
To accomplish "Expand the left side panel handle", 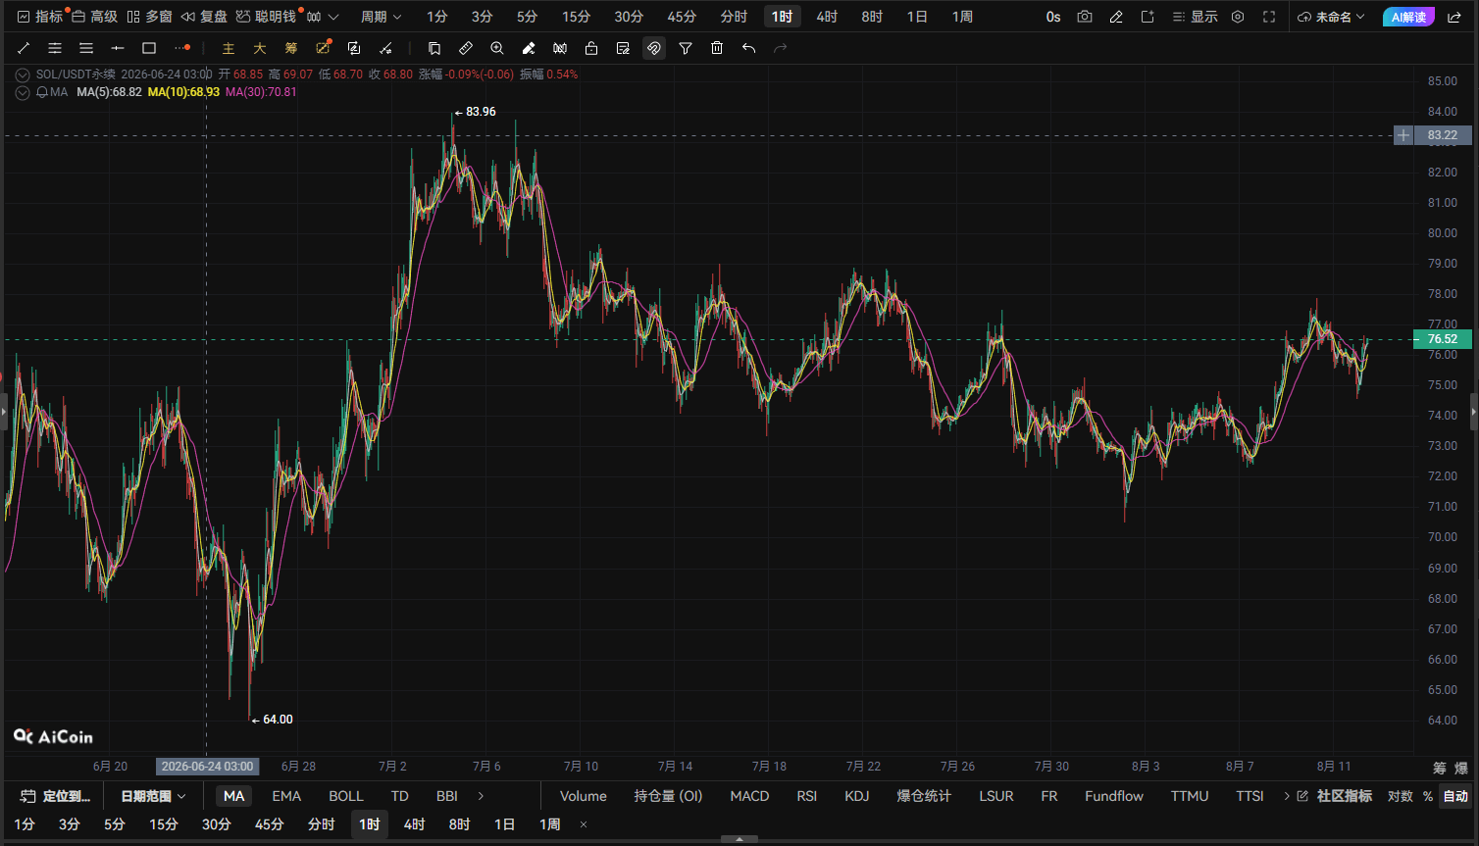I will (x=3, y=412).
